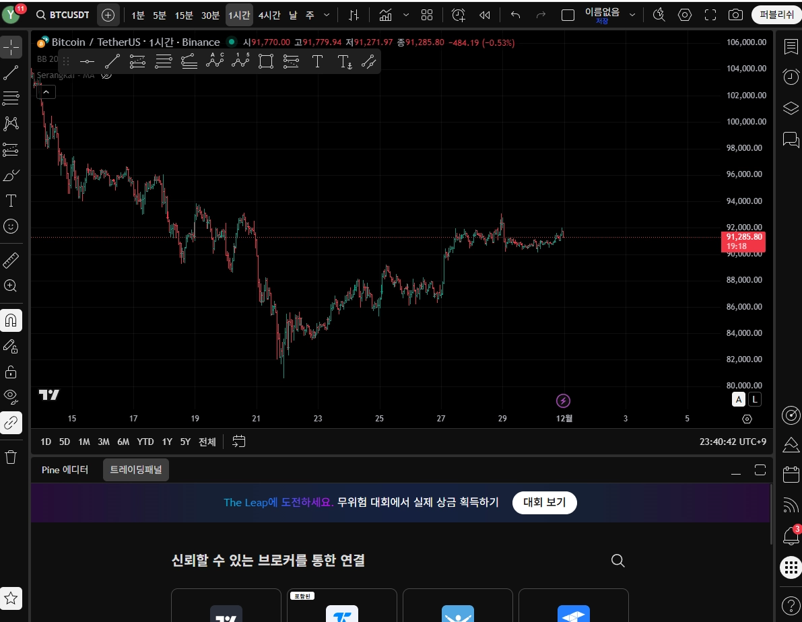Open the BTCUSDT symbol search

[x=63, y=15]
